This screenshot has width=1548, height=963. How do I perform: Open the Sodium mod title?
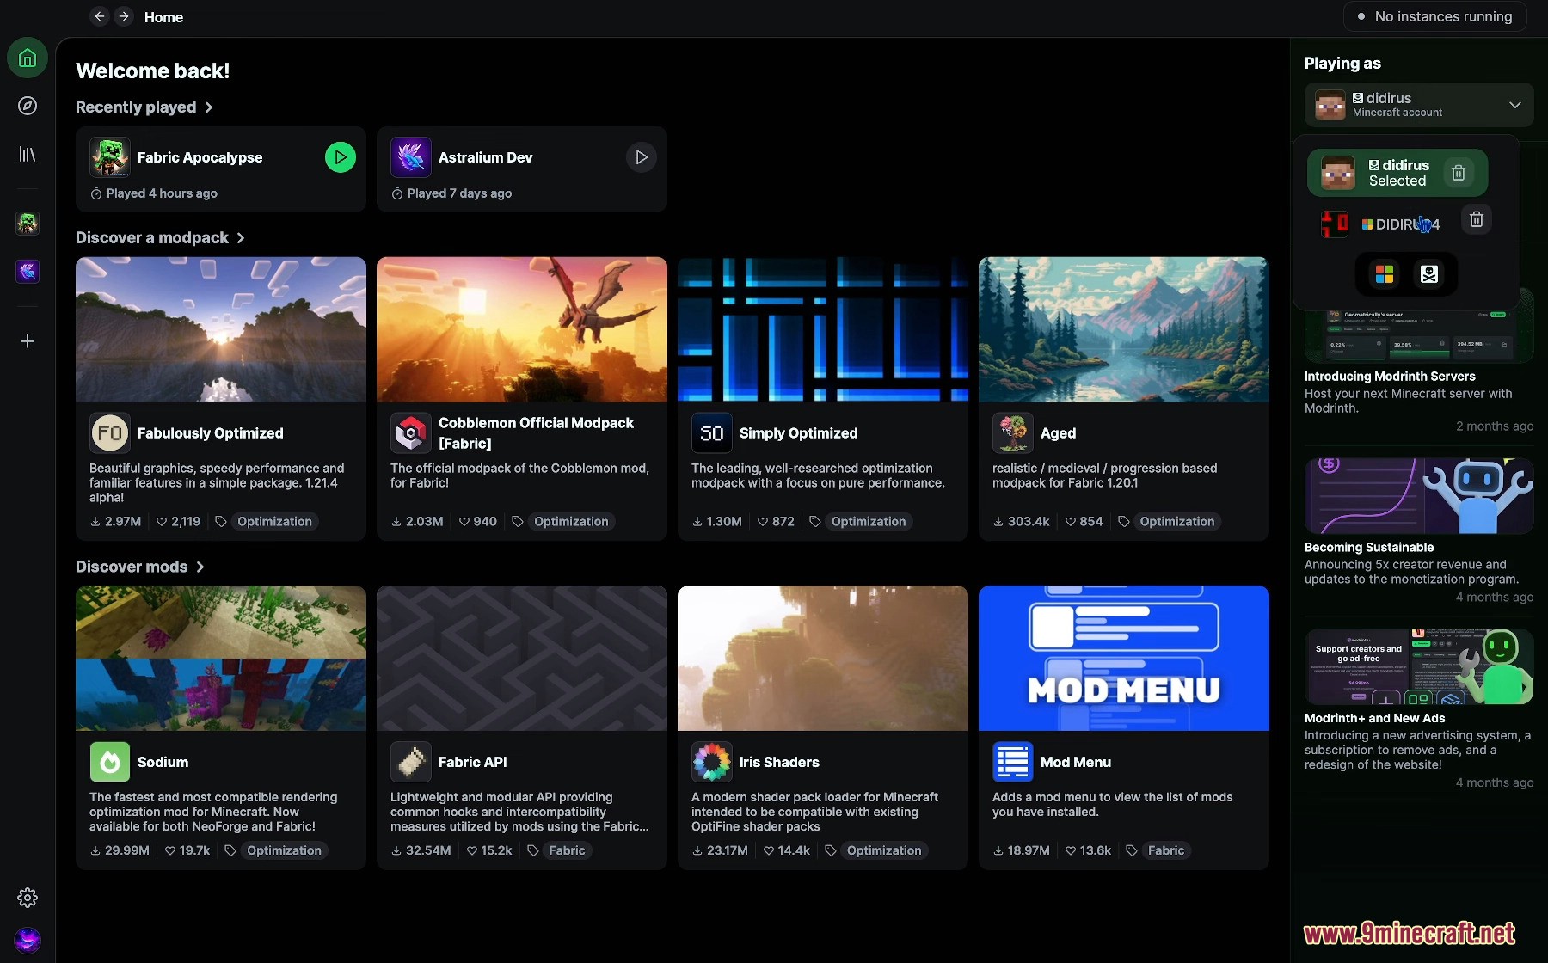pos(163,762)
